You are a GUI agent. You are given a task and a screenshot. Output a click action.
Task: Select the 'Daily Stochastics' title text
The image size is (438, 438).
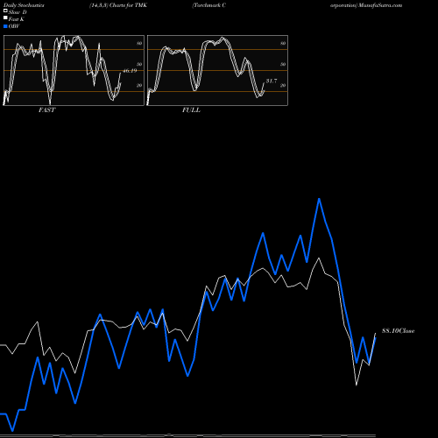24,5
